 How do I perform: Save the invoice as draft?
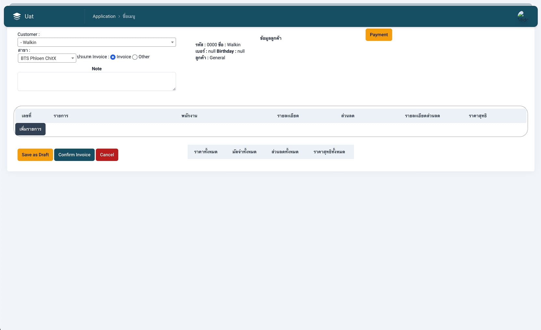point(35,155)
